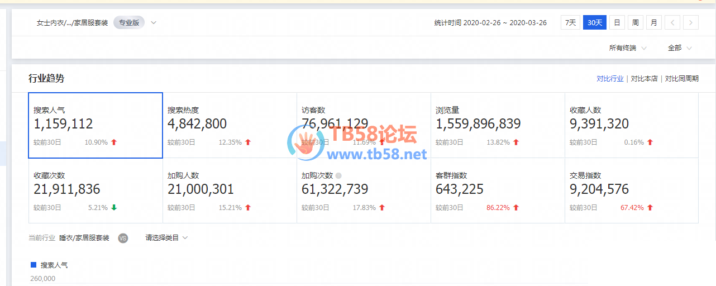Expand the category selector dropdown chevron
Viewport: 716px width, 286px height.
coord(154,23)
